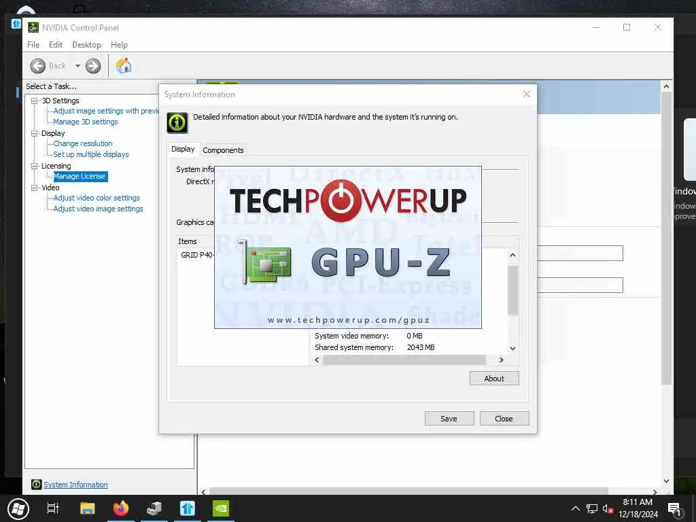Open the File menu

tap(33, 45)
